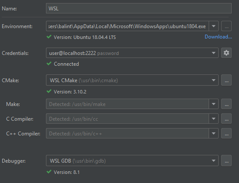Click the Download... link
This screenshot has width=239, height=183.
(x=218, y=37)
